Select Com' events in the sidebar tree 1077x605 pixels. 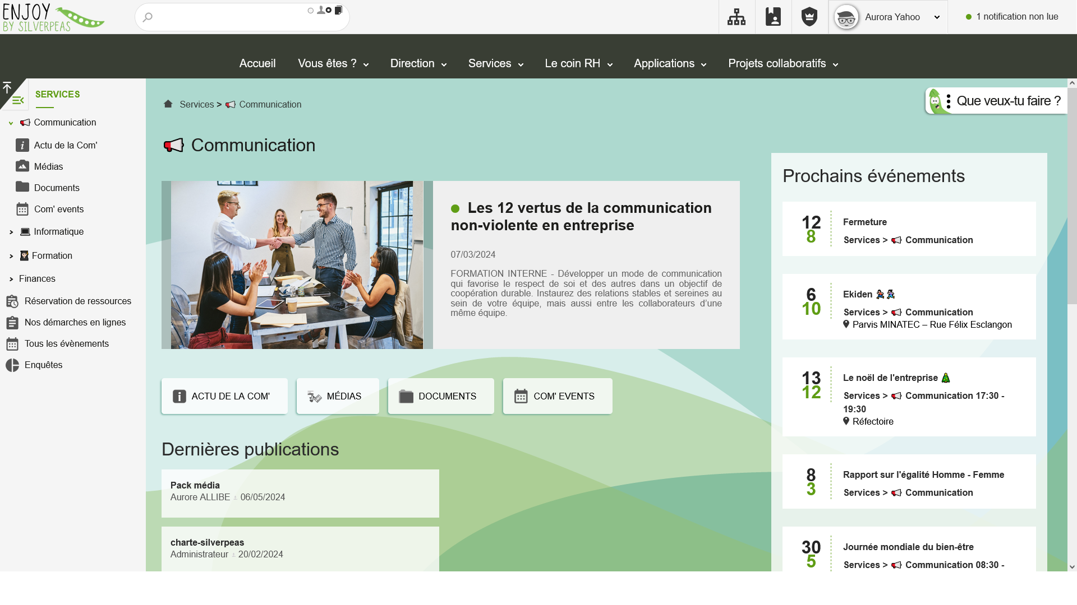59,209
